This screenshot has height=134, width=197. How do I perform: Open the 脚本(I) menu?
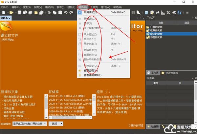coord(60,7)
